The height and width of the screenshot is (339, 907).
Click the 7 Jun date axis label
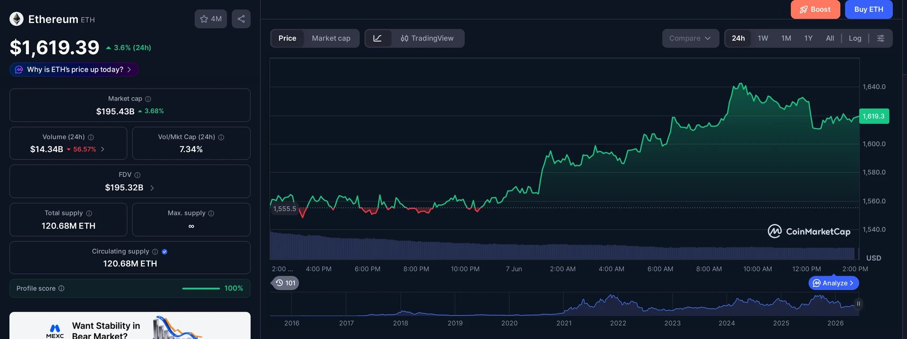(x=514, y=269)
